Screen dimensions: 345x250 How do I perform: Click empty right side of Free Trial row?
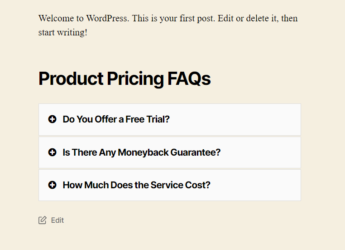[242, 119]
